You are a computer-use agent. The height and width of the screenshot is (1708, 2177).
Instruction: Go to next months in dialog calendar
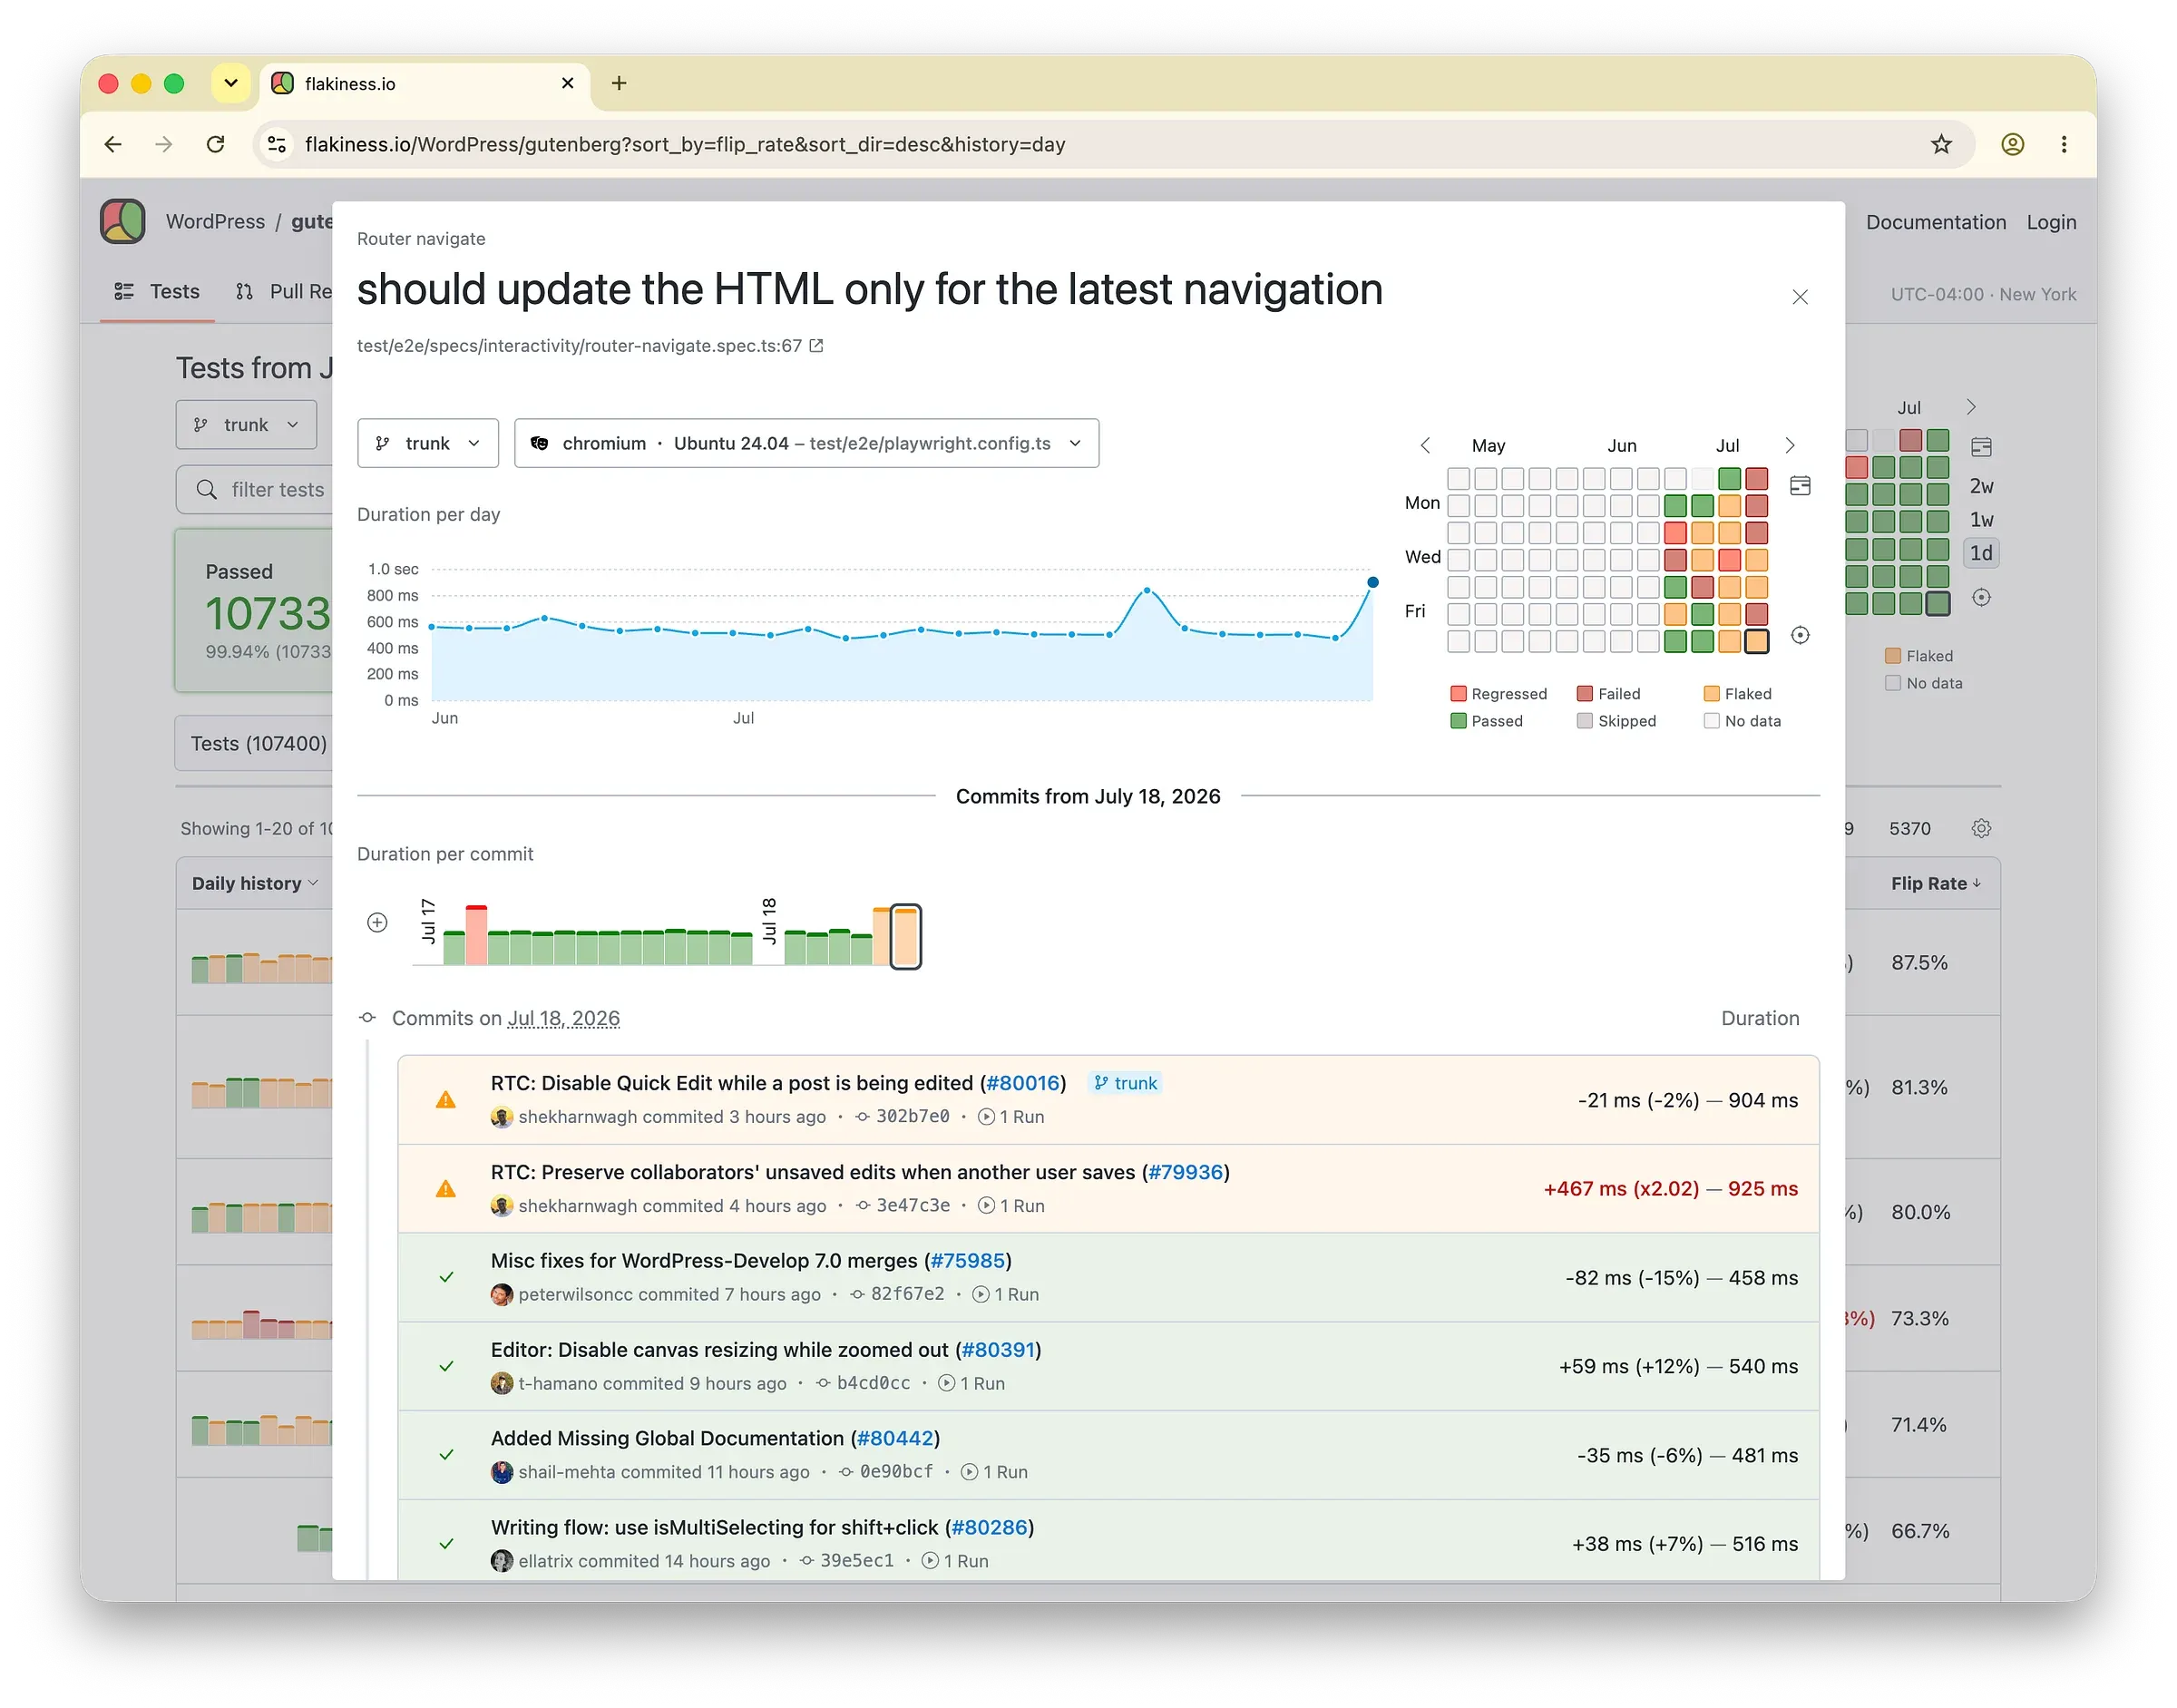[1790, 445]
